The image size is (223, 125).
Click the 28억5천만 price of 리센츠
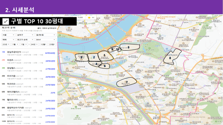point(50,61)
